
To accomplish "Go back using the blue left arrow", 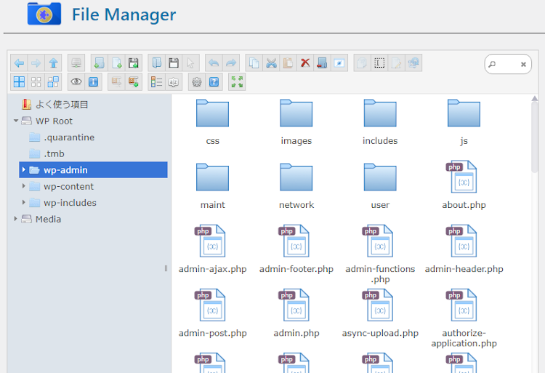I will [x=19, y=63].
